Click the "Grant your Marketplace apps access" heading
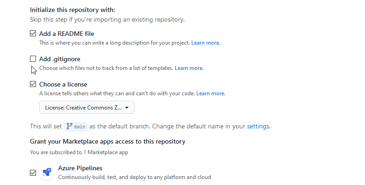The image size is (365, 185). (x=107, y=141)
